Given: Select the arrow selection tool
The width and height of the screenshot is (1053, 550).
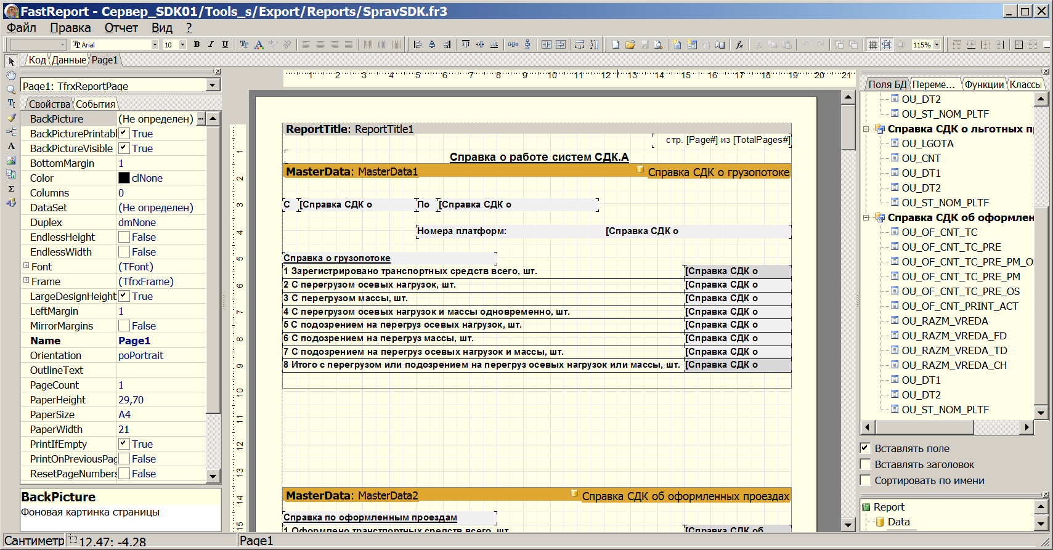Looking at the screenshot, I should pos(11,61).
